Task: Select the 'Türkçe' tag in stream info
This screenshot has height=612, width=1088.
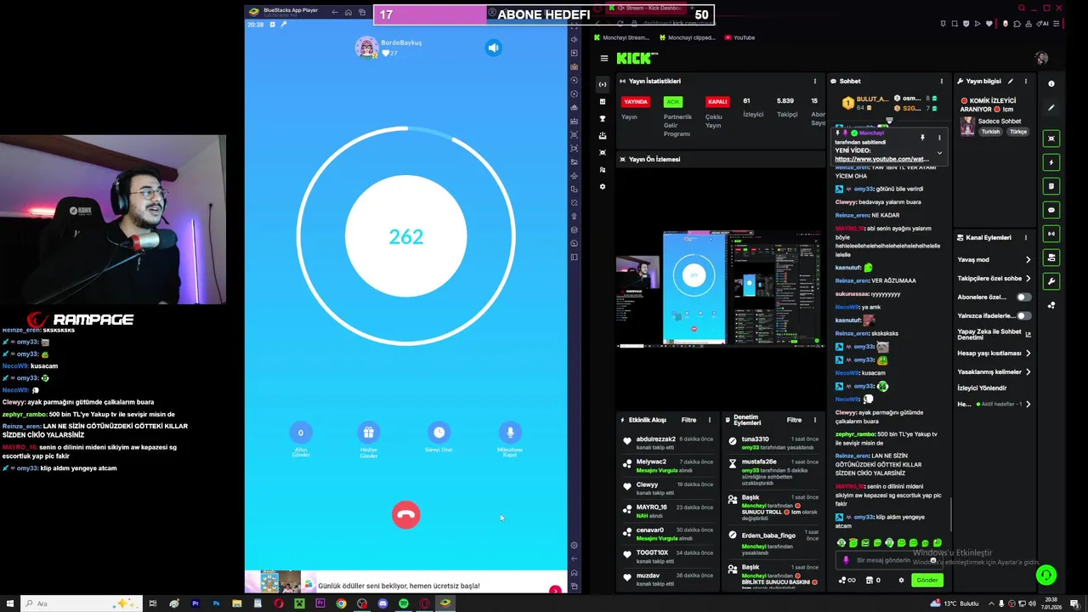Action: [x=1018, y=132]
